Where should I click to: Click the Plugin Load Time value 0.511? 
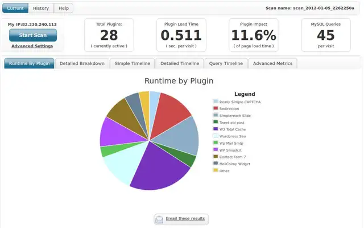(181, 35)
